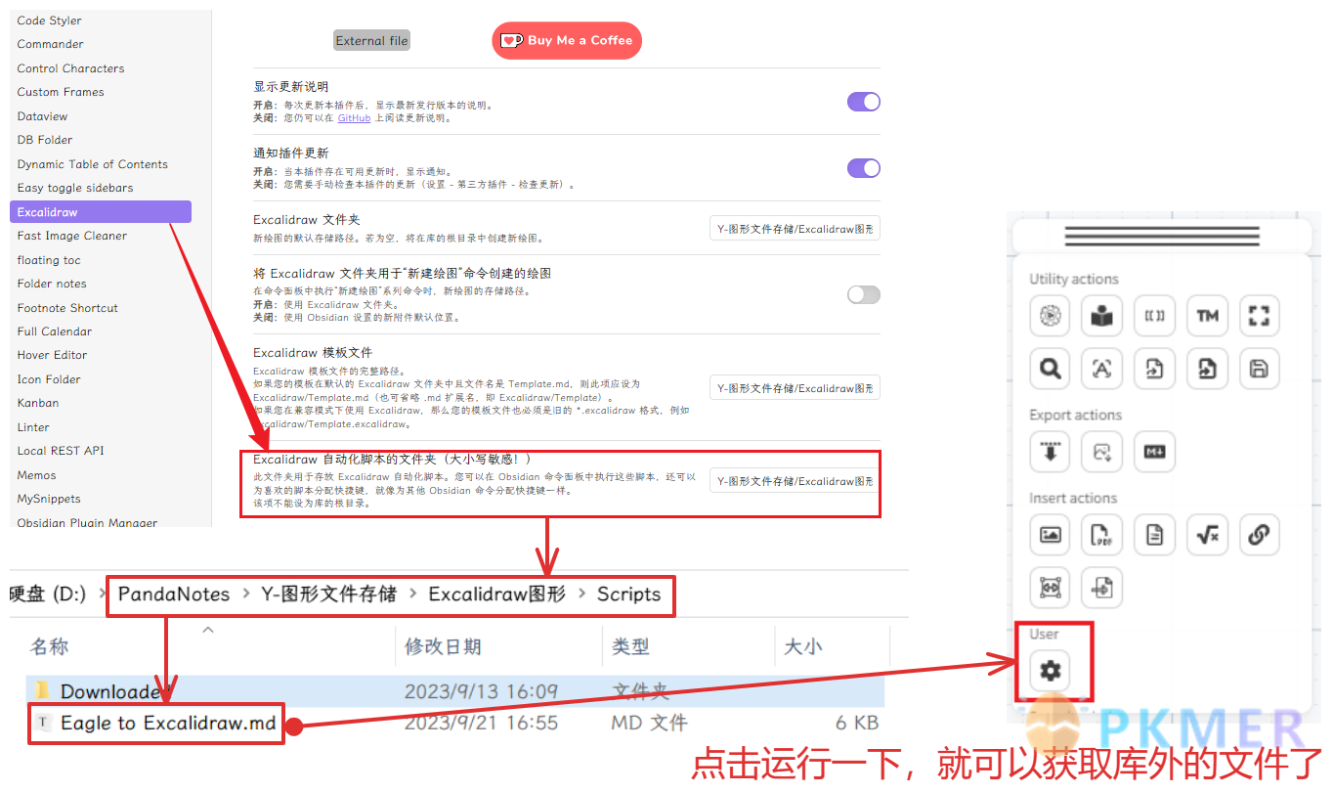Sort by 修改日期 column header

click(443, 646)
